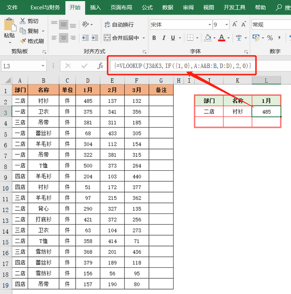The image size is (291, 294).
Task: Decrease font size with smaller A
Action: pos(243,24)
